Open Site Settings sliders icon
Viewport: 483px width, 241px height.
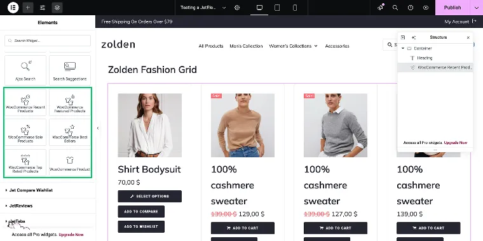point(43,8)
